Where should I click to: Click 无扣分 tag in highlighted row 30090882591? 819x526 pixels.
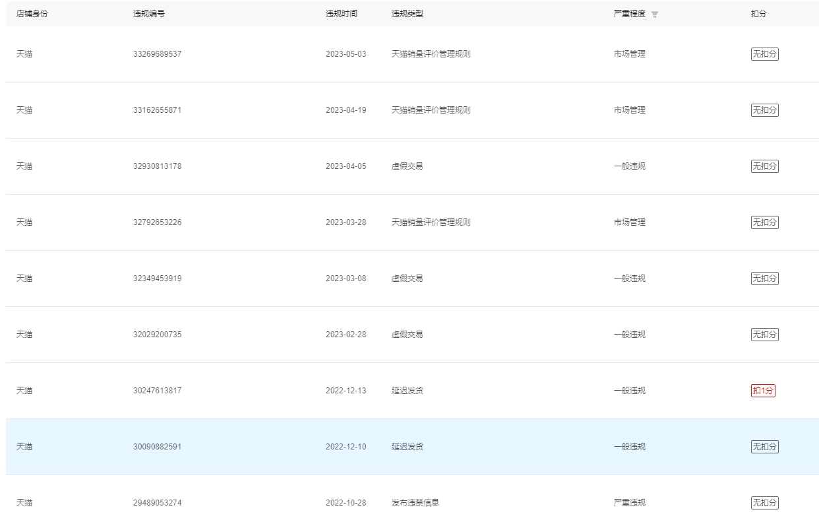765,447
